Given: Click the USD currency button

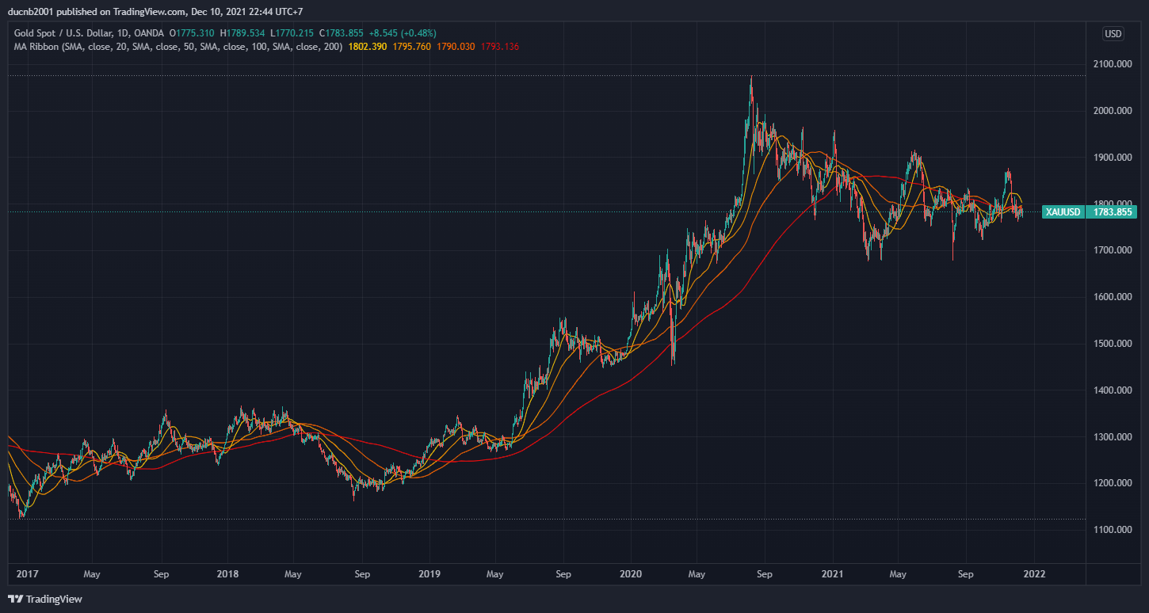Looking at the screenshot, I should pyautogui.click(x=1113, y=33).
